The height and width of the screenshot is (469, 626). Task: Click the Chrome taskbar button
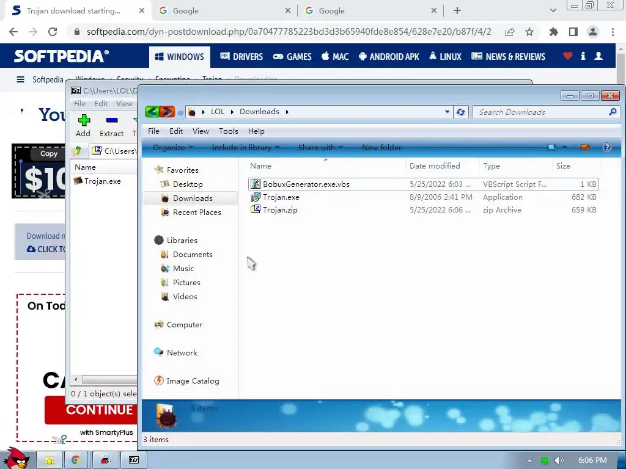point(76,460)
